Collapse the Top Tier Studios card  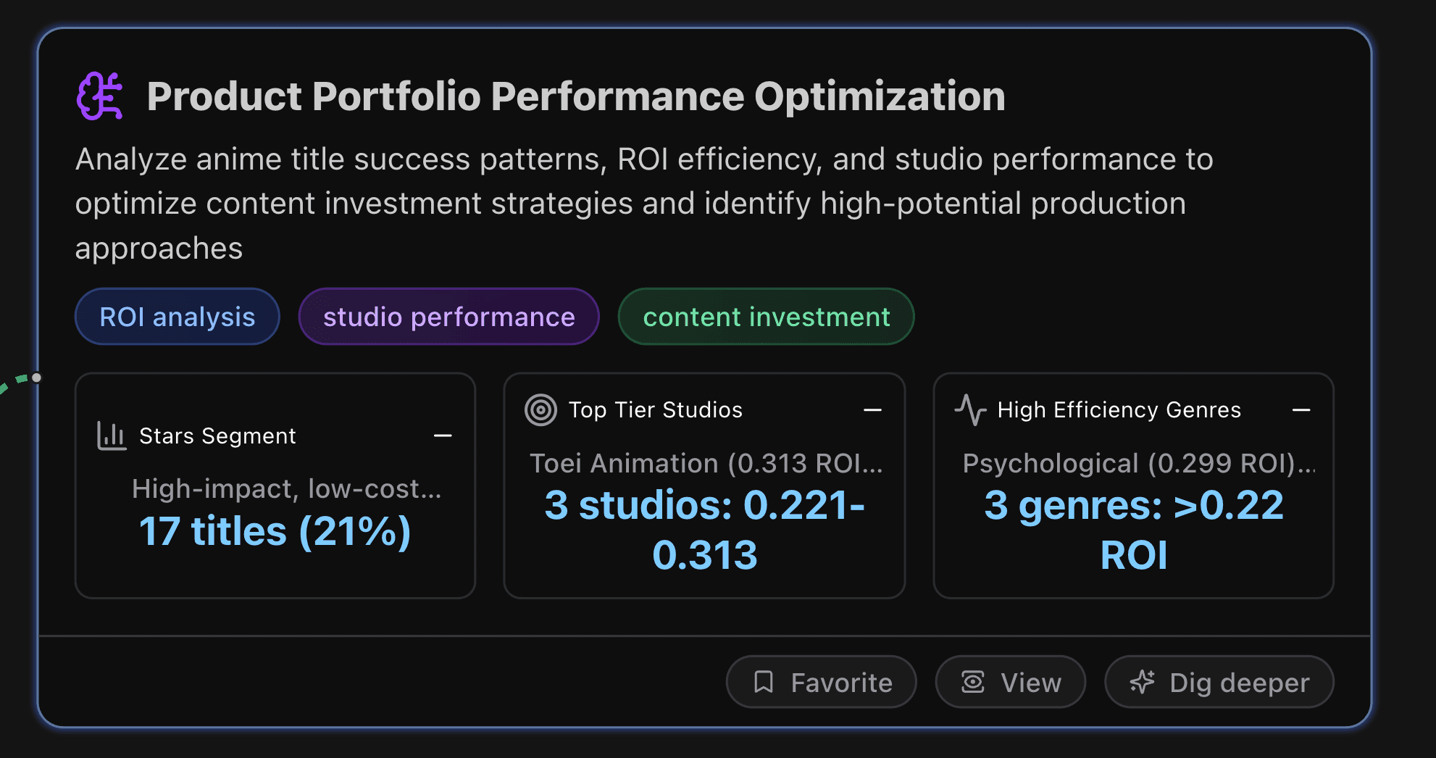click(873, 409)
